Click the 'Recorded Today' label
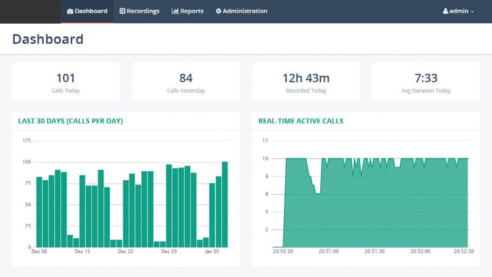The width and height of the screenshot is (492, 277). coord(306,91)
